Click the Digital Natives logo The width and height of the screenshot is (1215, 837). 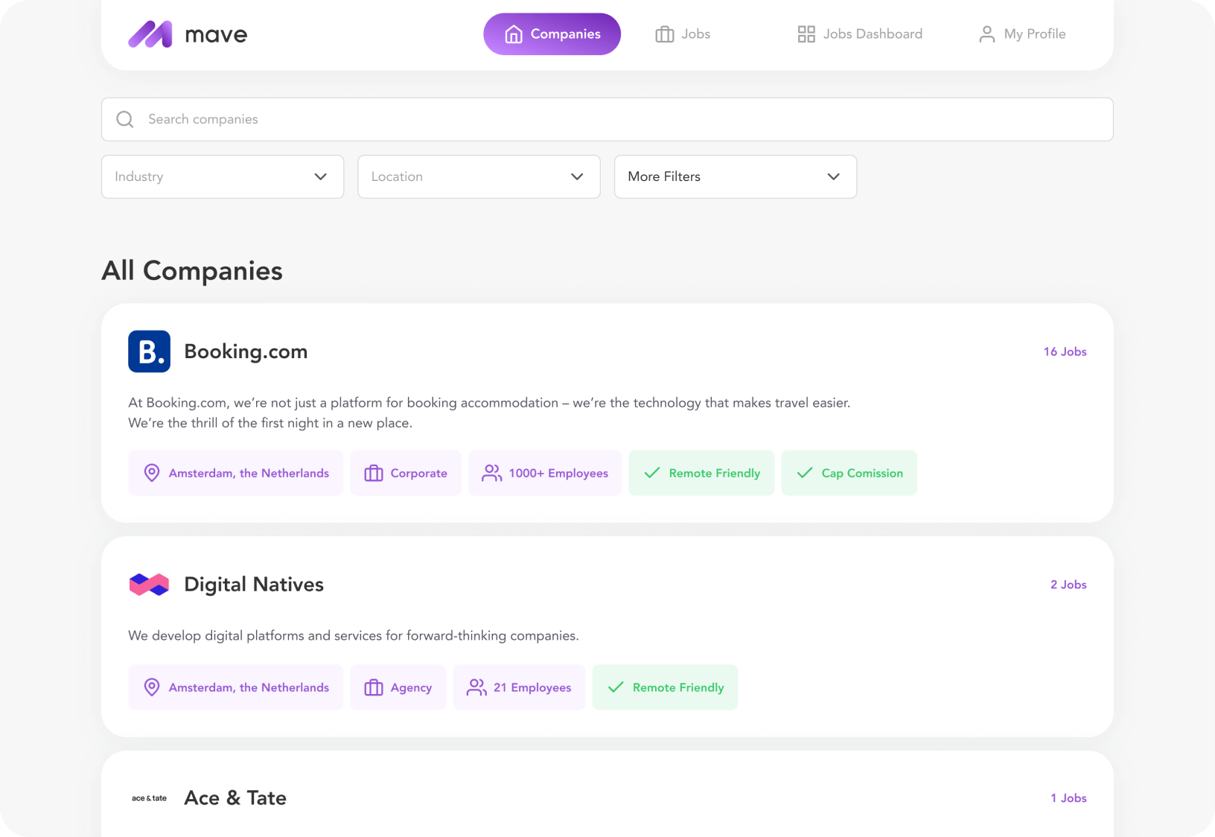point(149,585)
